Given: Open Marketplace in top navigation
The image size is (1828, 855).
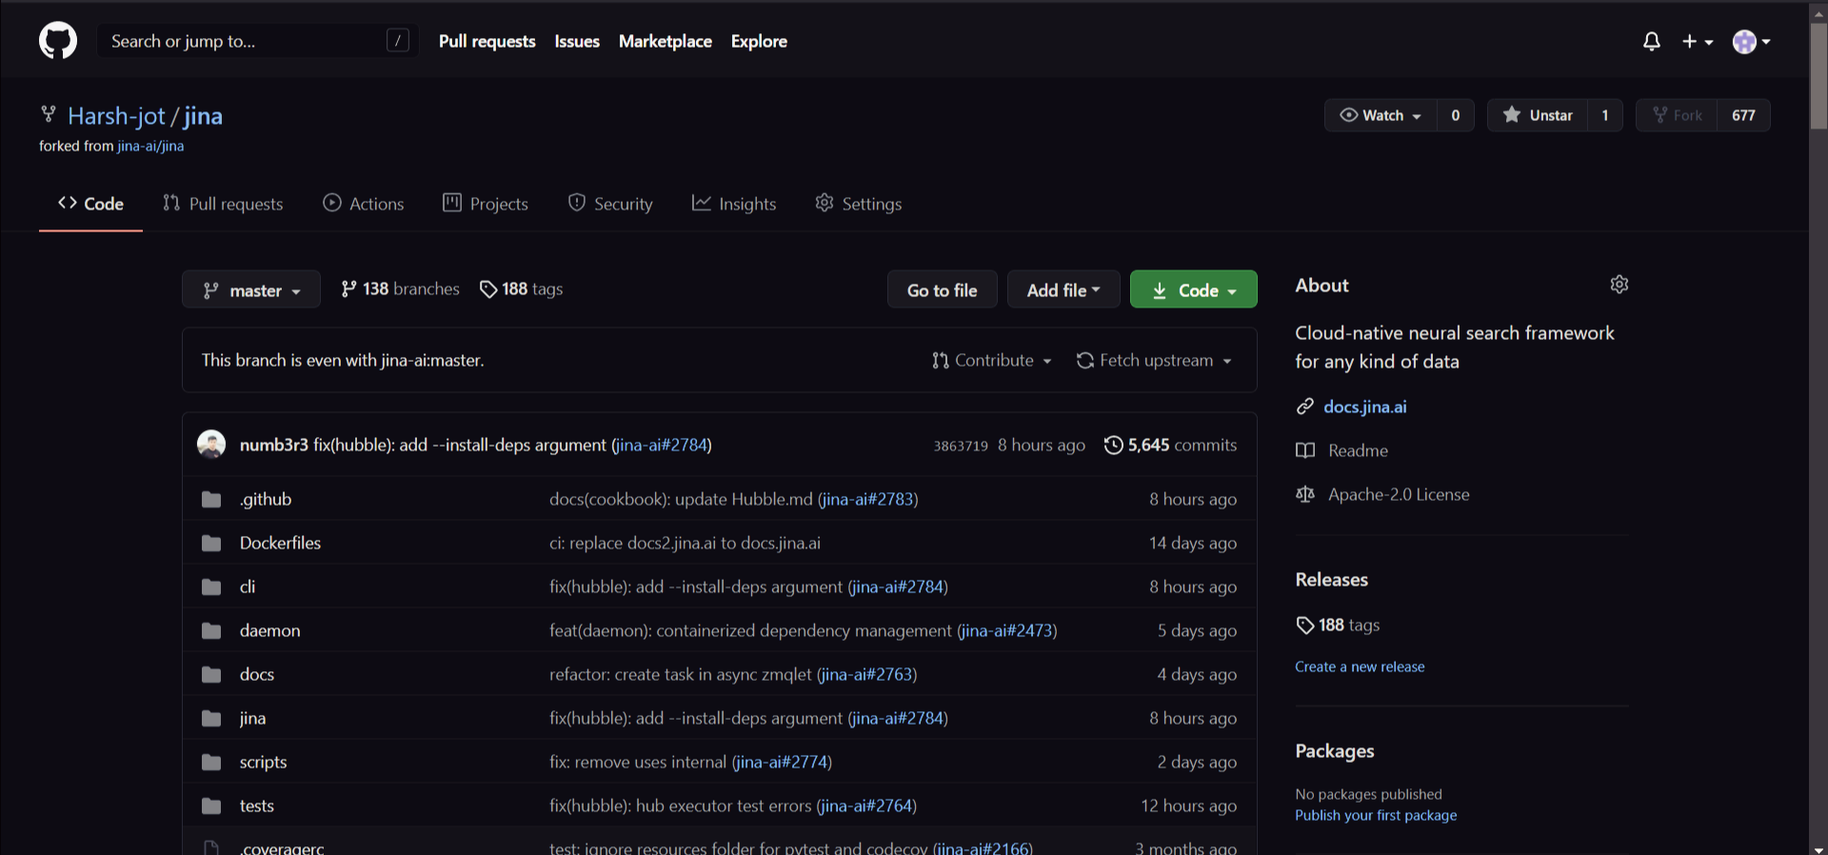Looking at the screenshot, I should 666,41.
